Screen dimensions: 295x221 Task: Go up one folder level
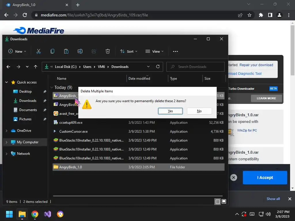point(35,67)
